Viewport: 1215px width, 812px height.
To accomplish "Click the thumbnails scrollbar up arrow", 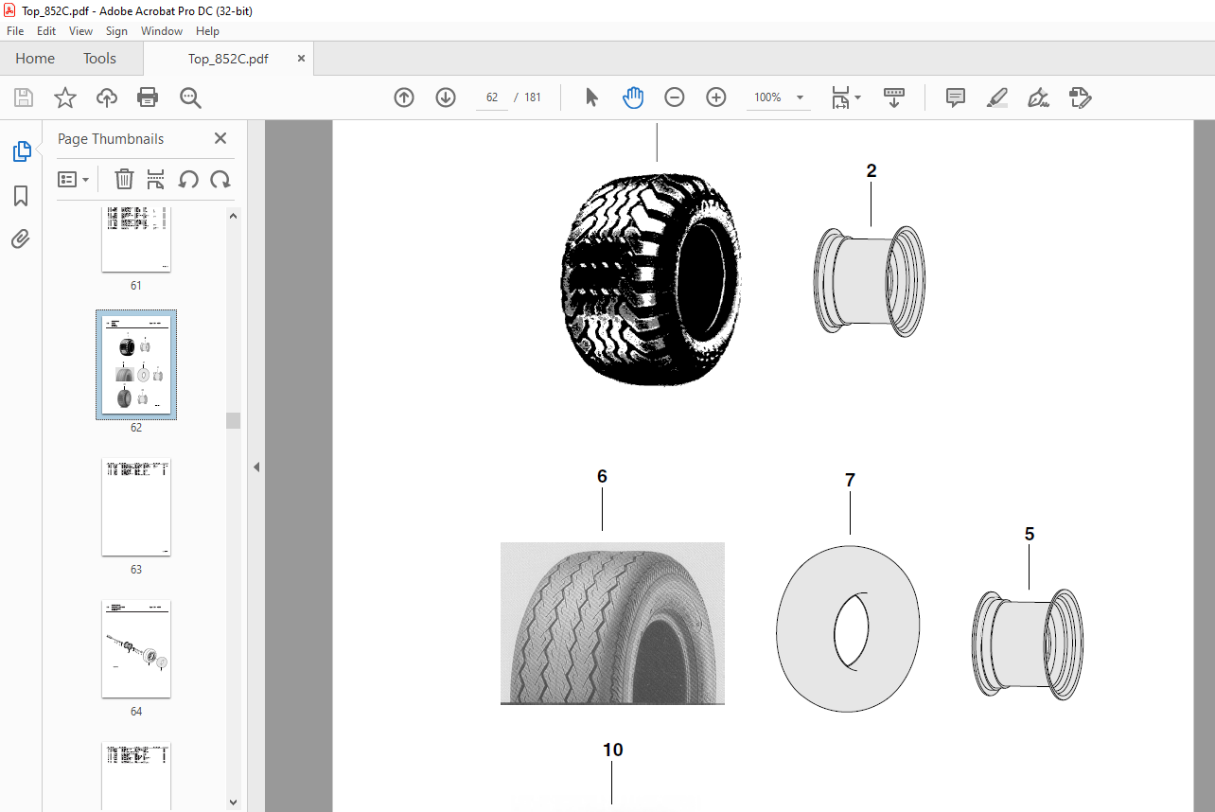I will 233,215.
